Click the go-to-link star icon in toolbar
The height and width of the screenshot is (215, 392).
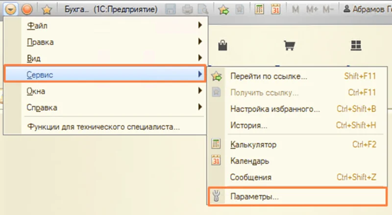pos(223,8)
